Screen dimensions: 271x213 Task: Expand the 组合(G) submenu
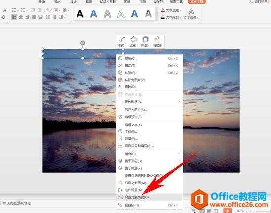(150, 154)
